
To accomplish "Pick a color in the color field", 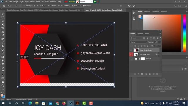I will pyautogui.click(x=162, y=33).
